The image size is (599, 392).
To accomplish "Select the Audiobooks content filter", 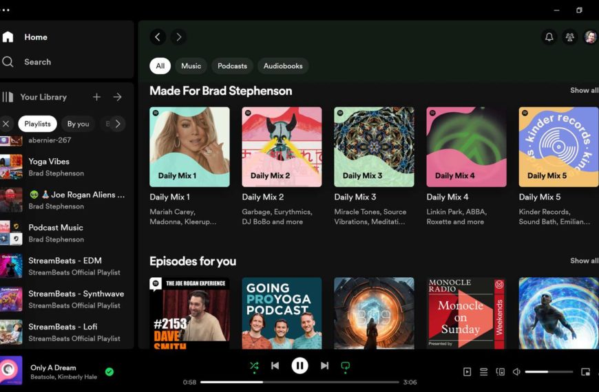I will click(283, 65).
